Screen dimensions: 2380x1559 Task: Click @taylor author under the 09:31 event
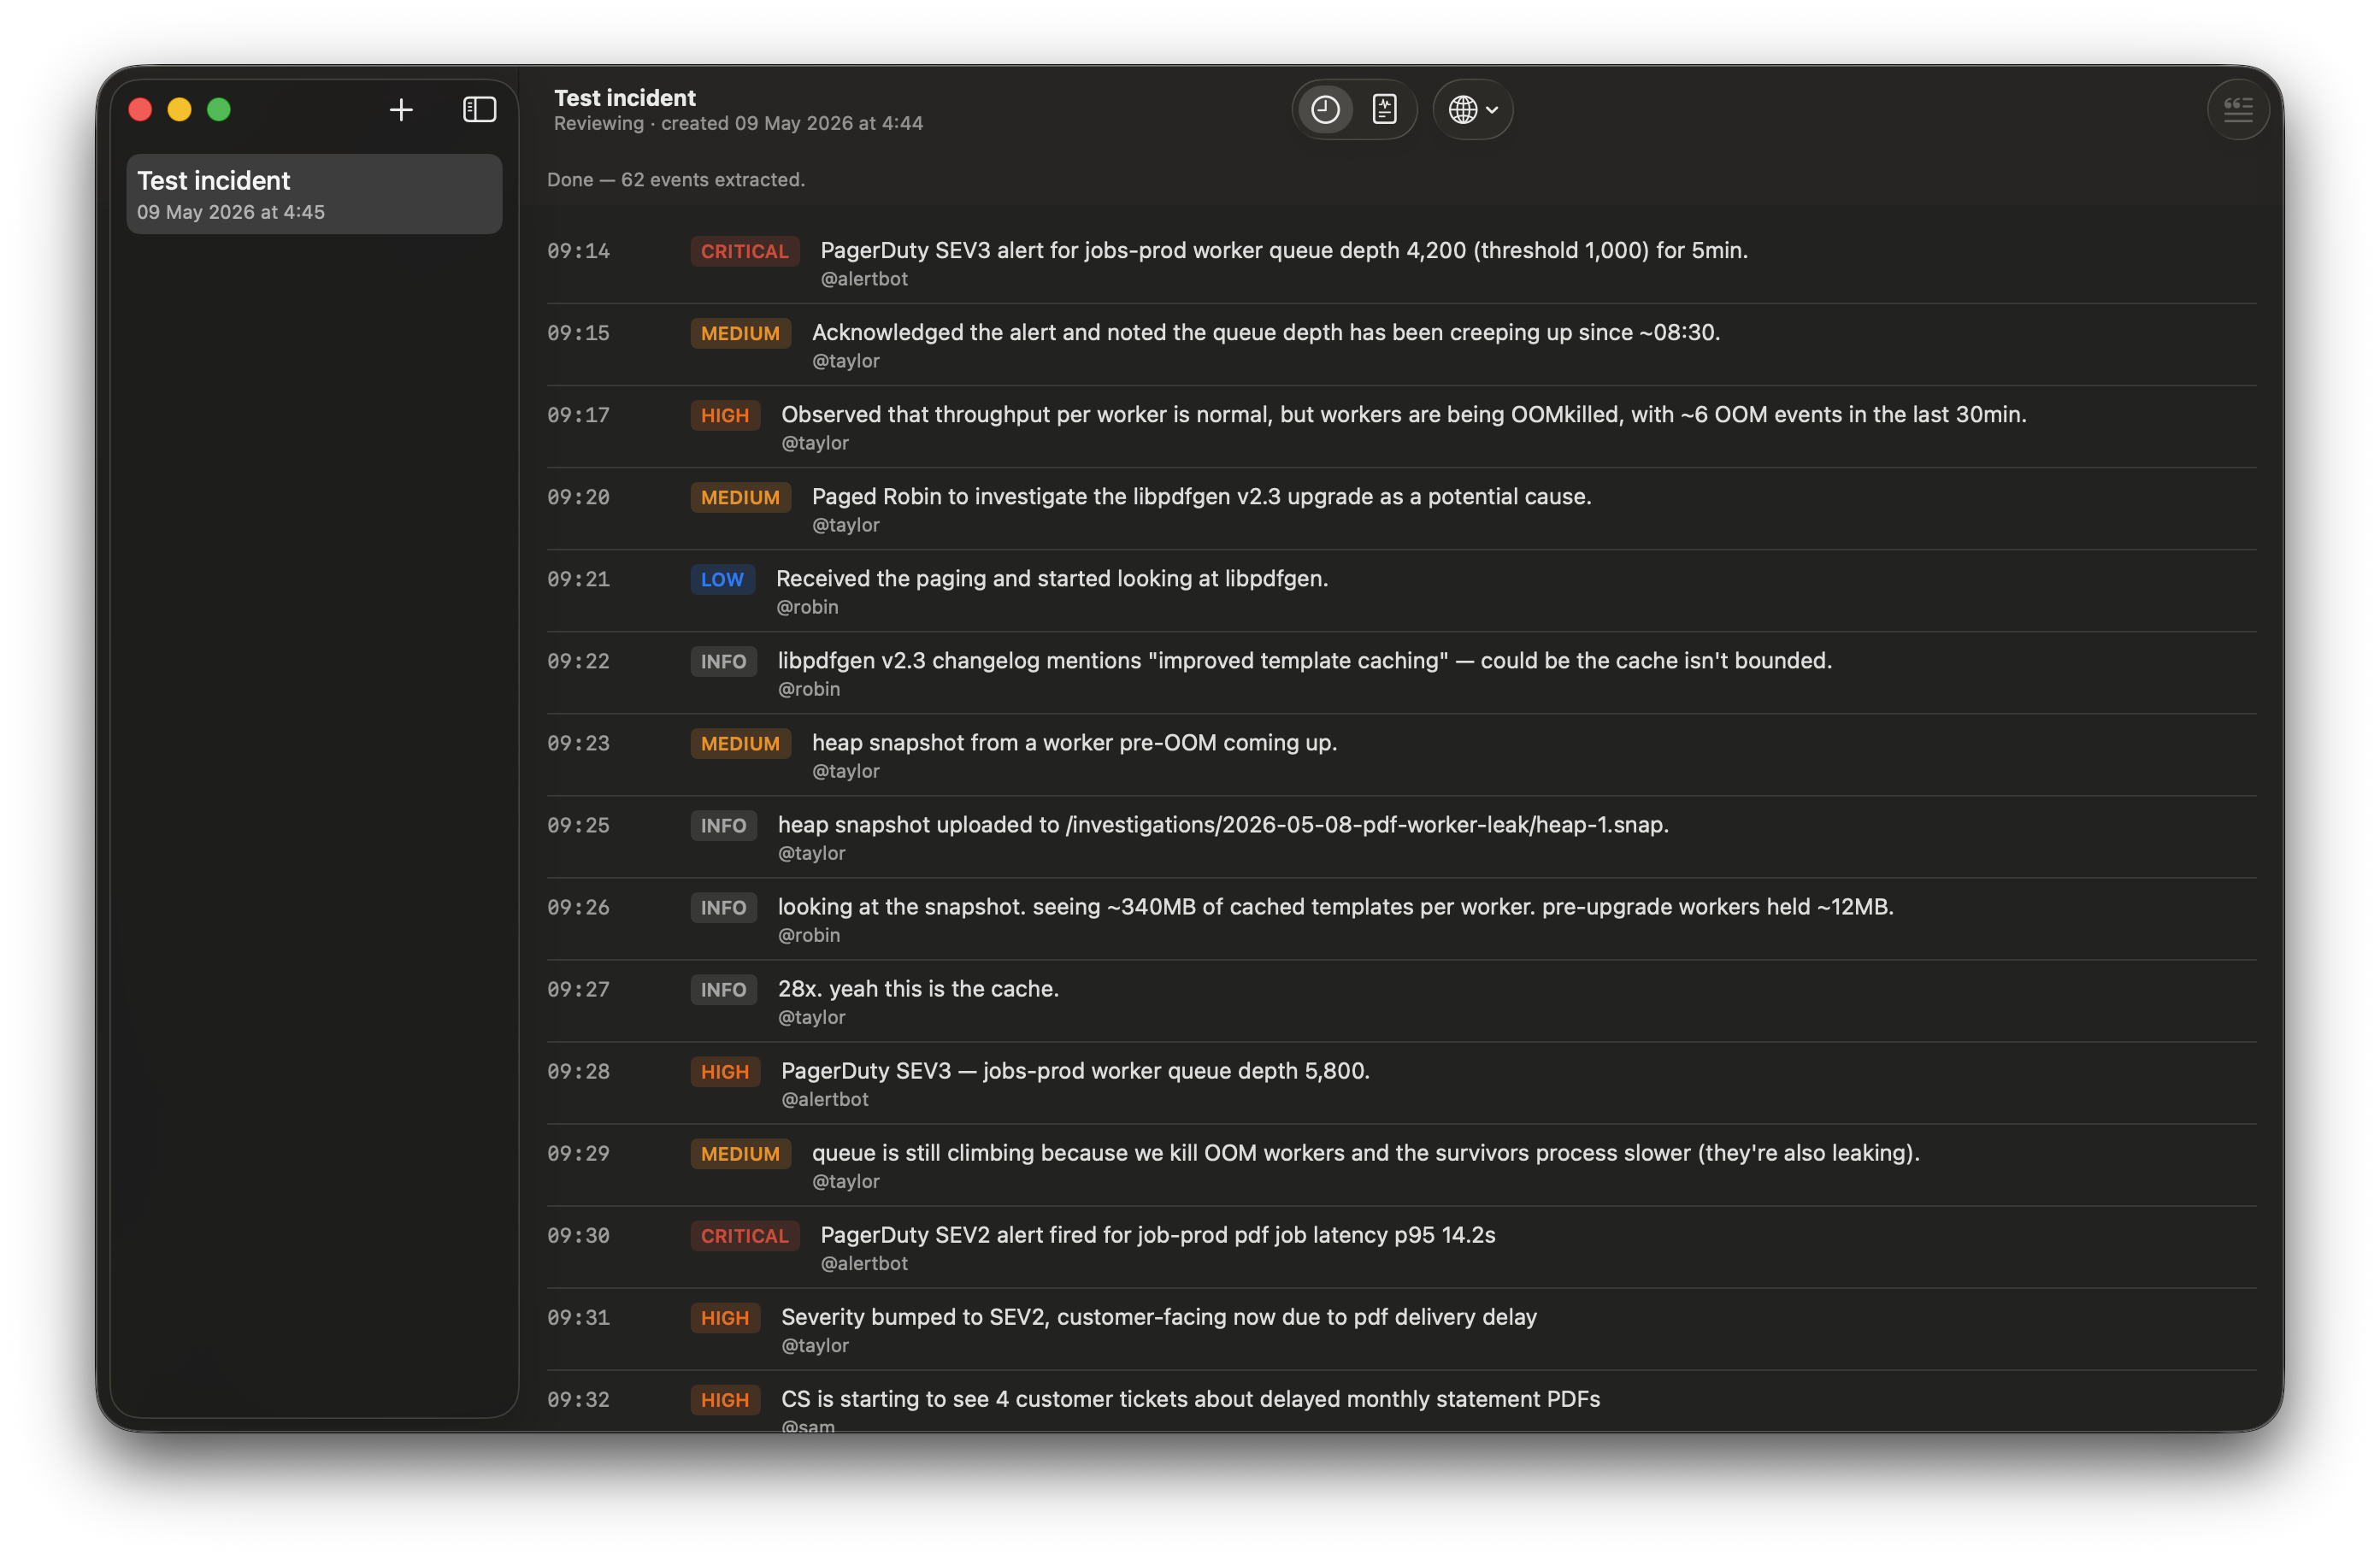815,1345
